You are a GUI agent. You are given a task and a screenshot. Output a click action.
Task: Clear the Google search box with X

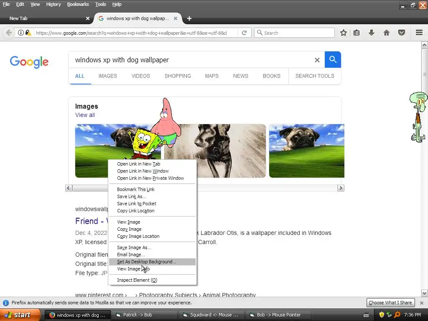coord(317,60)
